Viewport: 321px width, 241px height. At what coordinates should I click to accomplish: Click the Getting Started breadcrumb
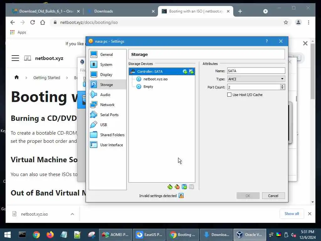click(47, 78)
